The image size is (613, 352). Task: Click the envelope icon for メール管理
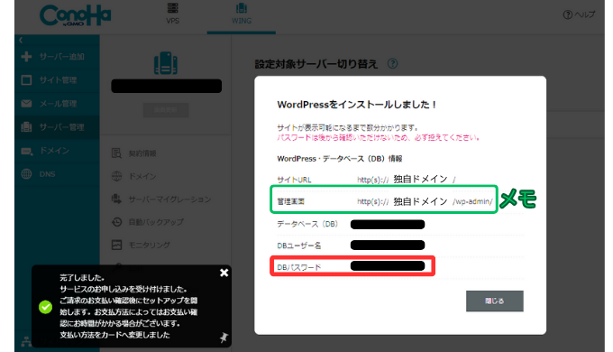coord(26,104)
